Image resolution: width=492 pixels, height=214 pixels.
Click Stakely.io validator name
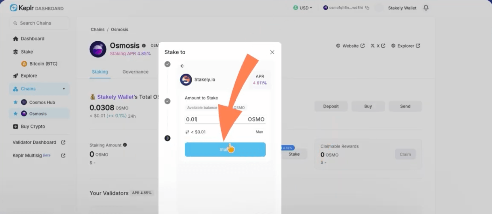205,80
